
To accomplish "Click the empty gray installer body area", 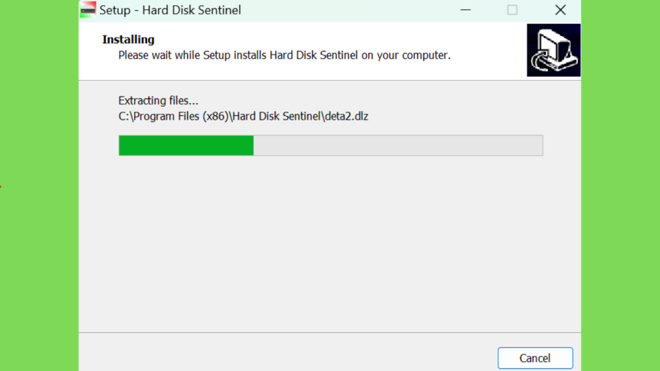I will point(329,244).
